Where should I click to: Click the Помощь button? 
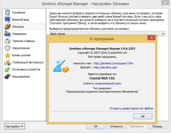pos(157,126)
